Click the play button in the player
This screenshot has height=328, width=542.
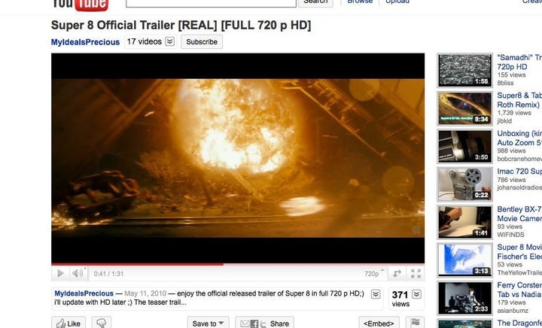[60, 273]
